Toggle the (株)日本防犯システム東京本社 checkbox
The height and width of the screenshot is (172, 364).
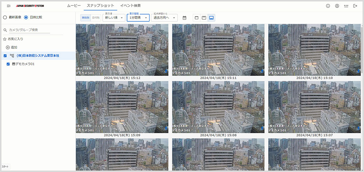[x=5, y=56]
